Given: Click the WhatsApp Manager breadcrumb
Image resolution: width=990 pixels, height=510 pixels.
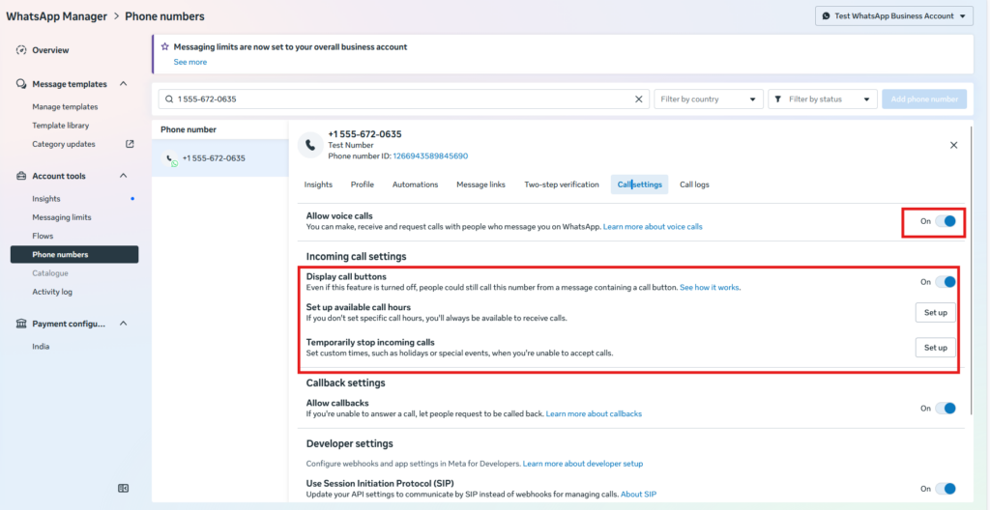Looking at the screenshot, I should tap(57, 16).
